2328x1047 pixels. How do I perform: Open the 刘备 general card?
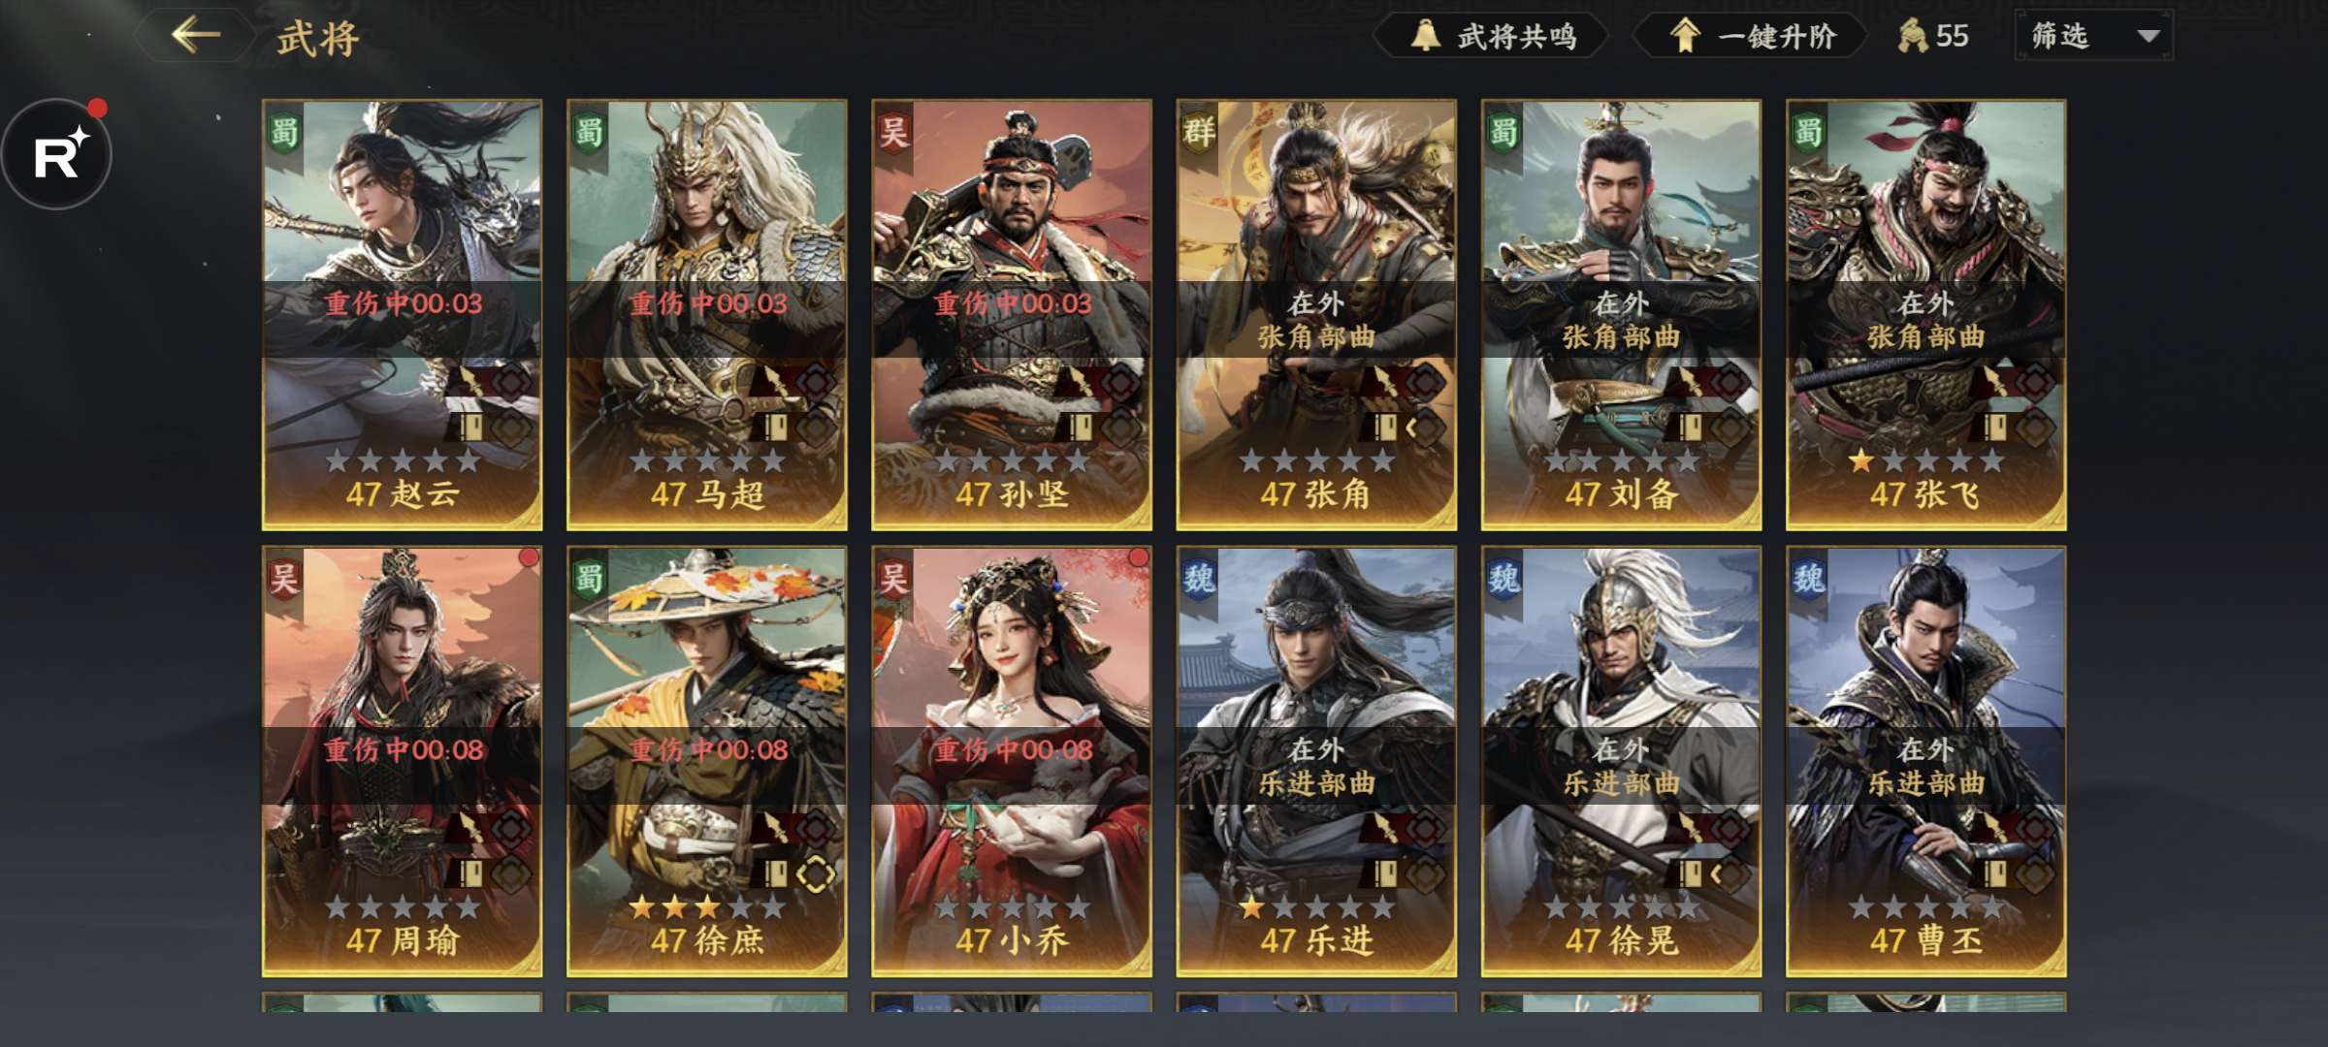[x=1621, y=315]
